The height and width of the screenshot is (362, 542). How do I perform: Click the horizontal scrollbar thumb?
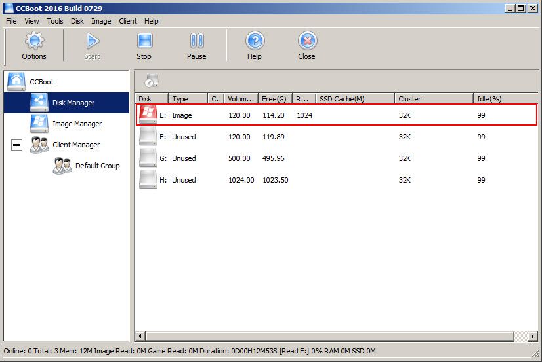click(x=330, y=336)
